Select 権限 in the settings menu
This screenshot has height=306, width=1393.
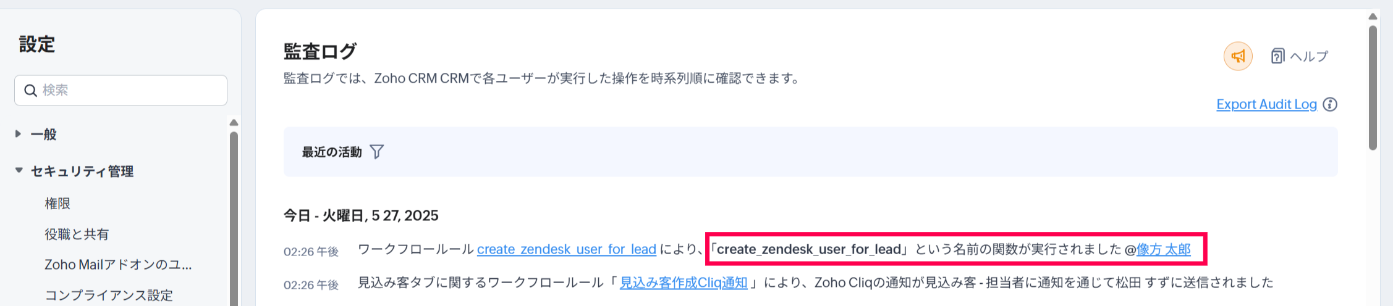57,204
